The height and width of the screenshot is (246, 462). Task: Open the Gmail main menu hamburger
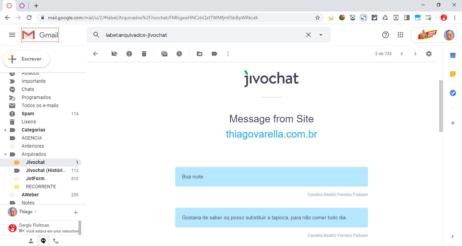coord(12,35)
